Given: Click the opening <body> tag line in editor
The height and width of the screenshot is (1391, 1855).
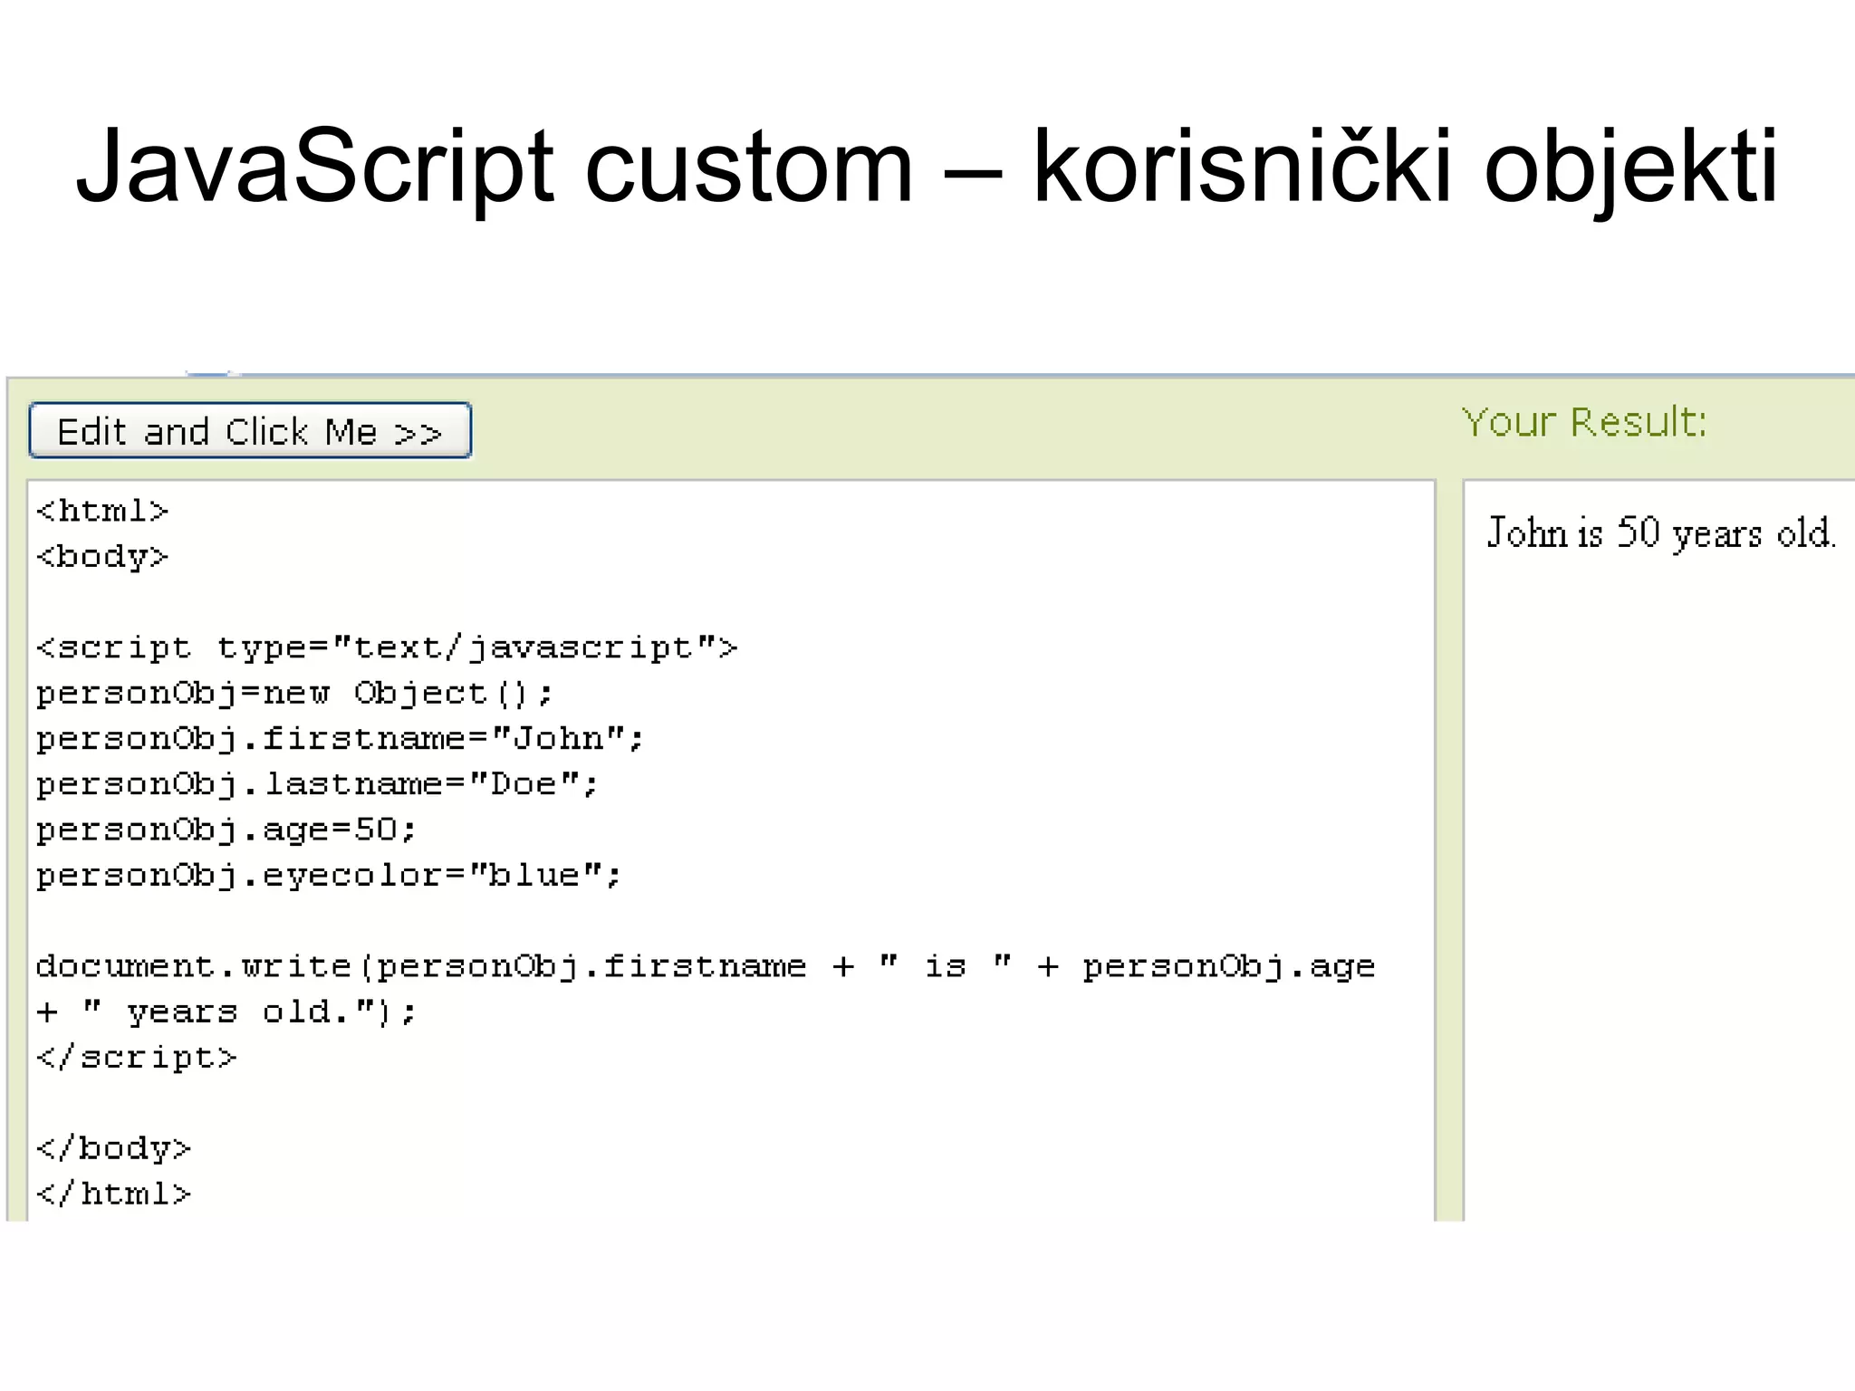Looking at the screenshot, I should pyautogui.click(x=102, y=556).
